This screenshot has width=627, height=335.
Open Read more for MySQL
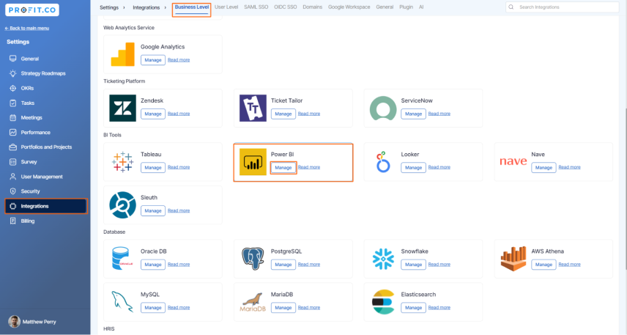click(x=179, y=307)
